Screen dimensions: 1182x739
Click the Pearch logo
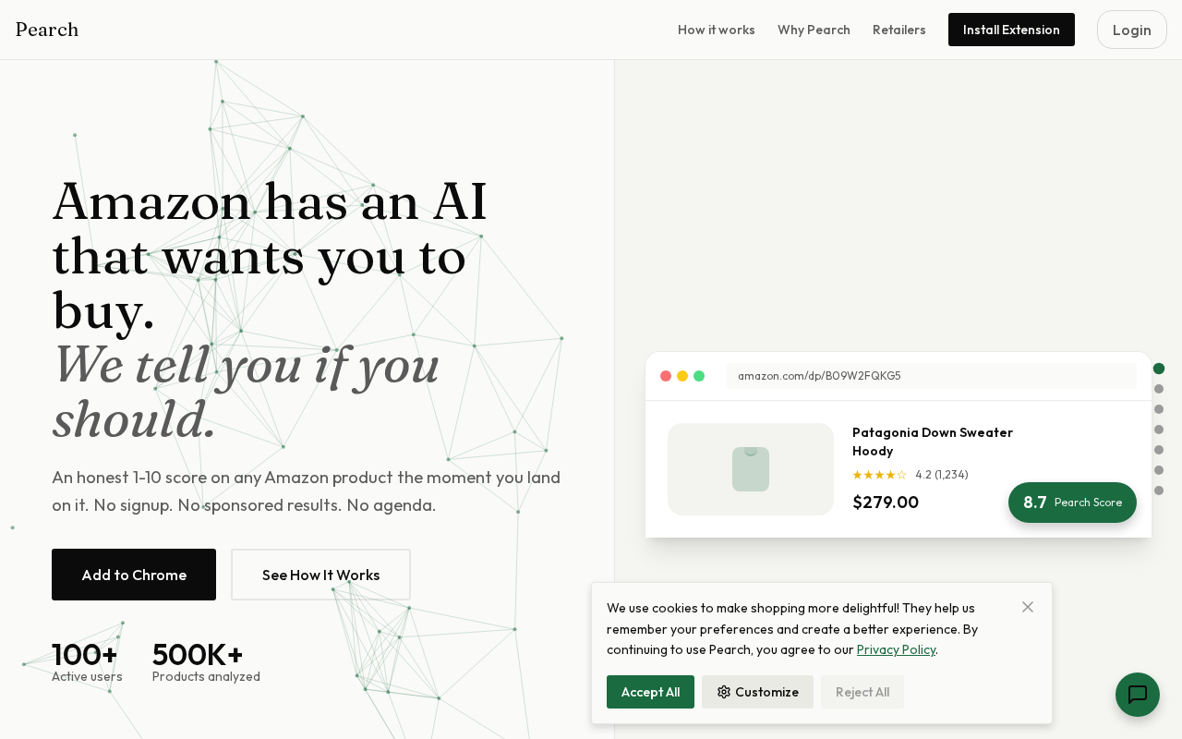pos(47,30)
